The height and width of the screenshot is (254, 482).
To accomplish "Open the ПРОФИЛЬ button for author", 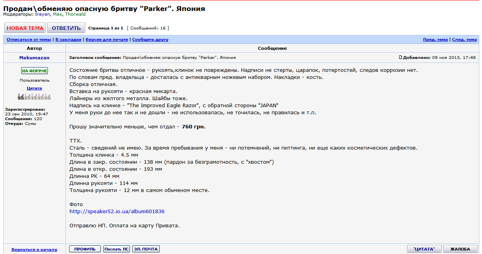I will [85, 249].
